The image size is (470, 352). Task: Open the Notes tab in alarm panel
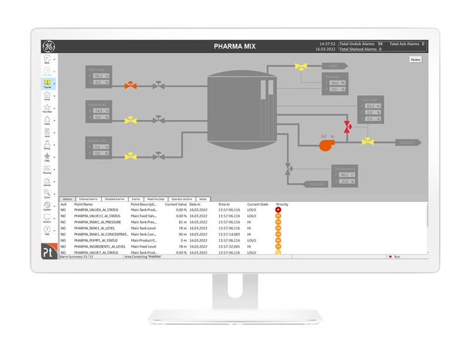203,199
